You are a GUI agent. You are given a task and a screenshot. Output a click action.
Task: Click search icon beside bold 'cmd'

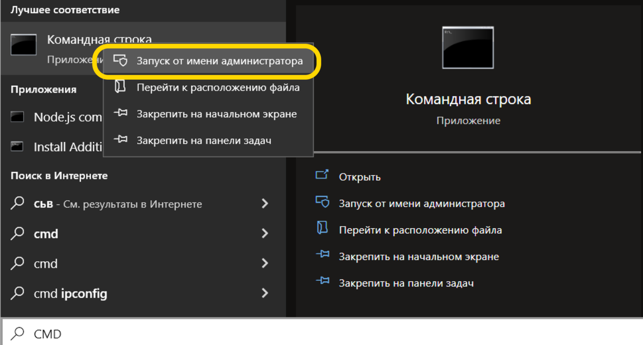18,233
